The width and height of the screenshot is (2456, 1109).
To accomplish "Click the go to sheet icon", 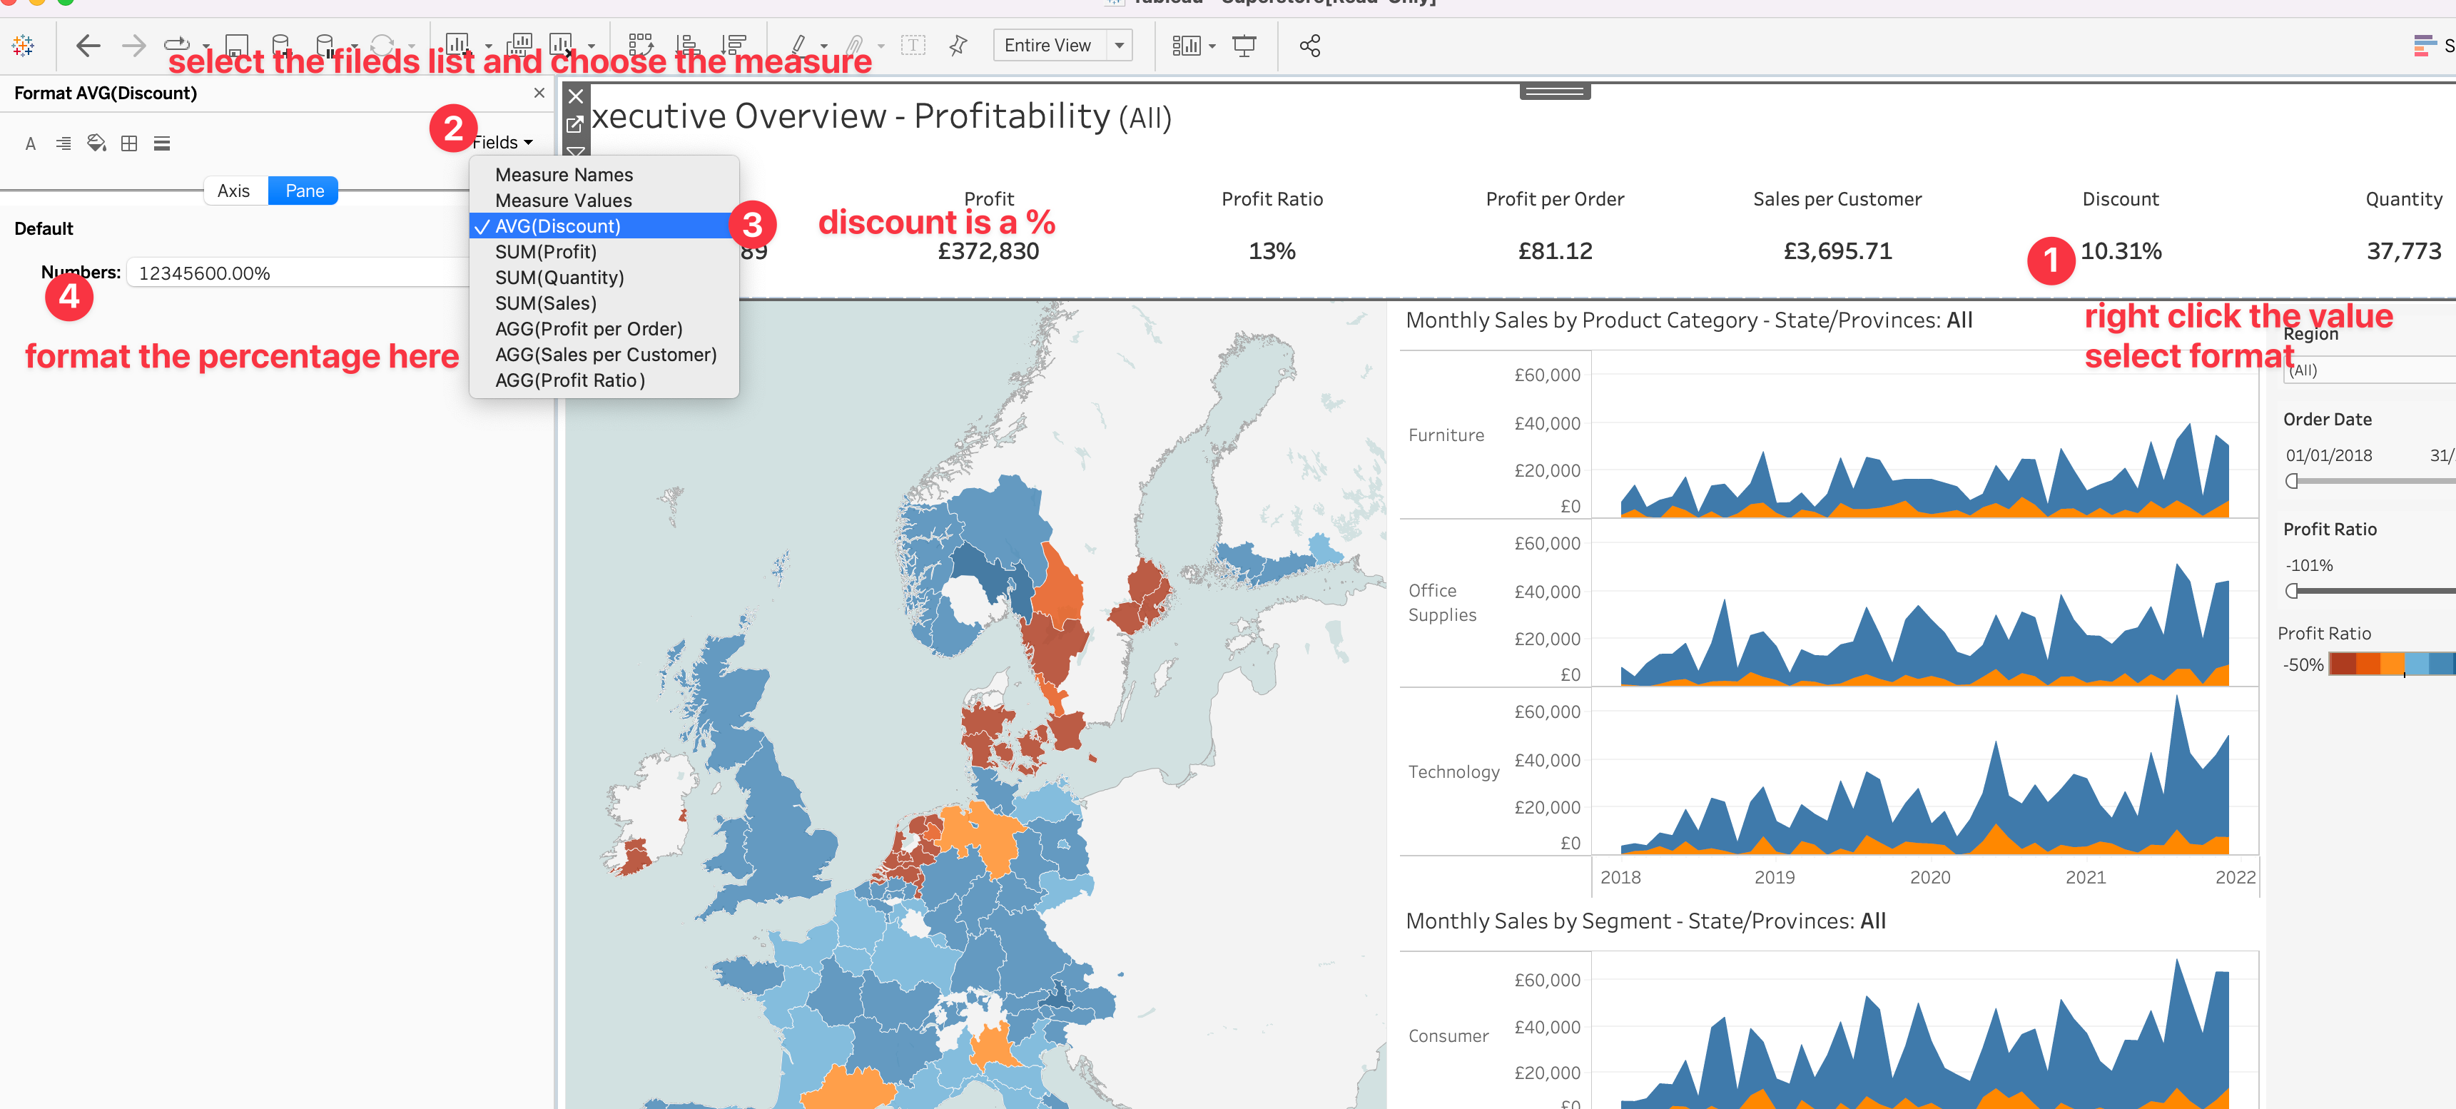I will tap(575, 124).
